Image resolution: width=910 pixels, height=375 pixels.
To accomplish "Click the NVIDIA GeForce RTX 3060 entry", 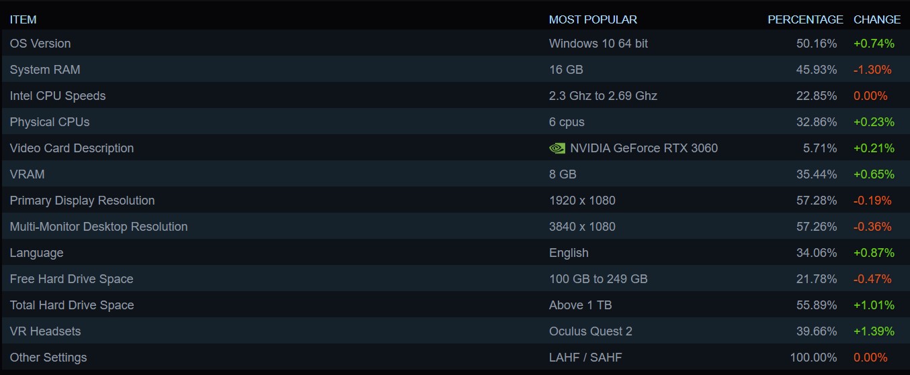I will 644,148.
